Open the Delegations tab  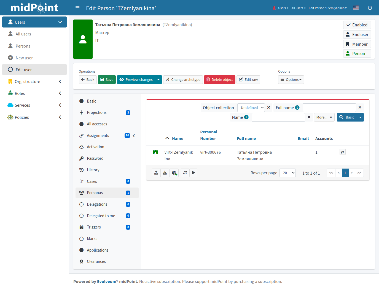tap(107, 204)
